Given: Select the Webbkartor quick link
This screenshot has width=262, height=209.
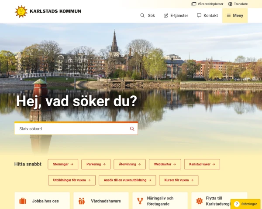Looking at the screenshot, I should pos(165,164).
